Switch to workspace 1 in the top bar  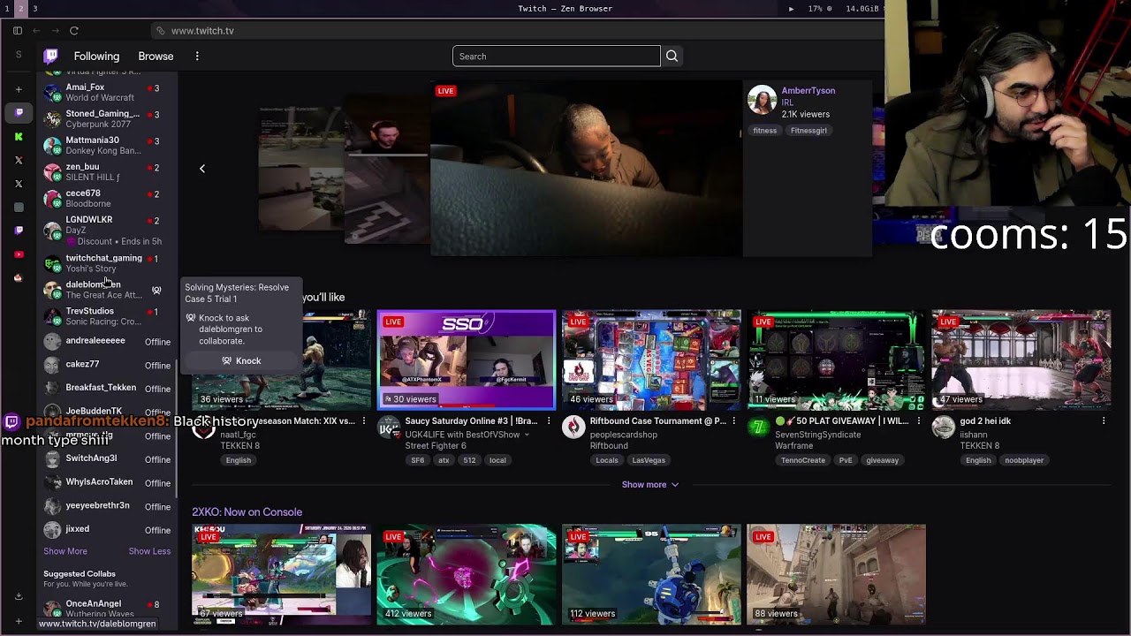point(6,9)
